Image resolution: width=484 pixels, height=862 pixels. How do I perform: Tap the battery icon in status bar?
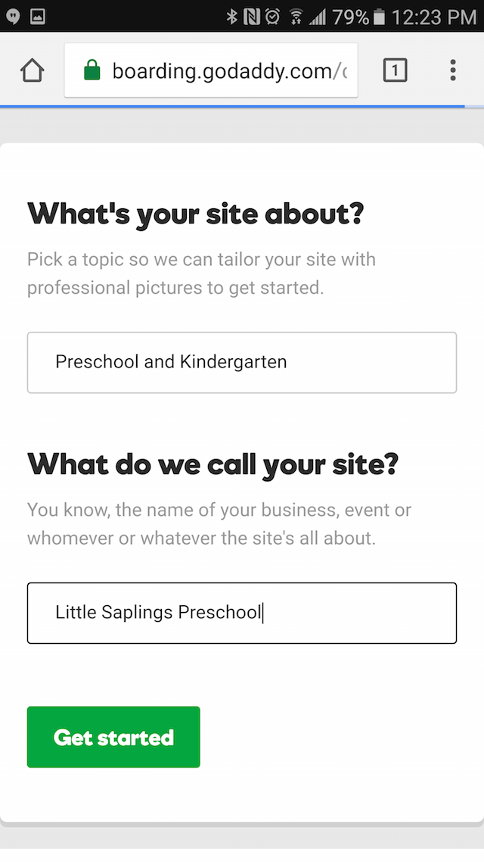(379, 17)
